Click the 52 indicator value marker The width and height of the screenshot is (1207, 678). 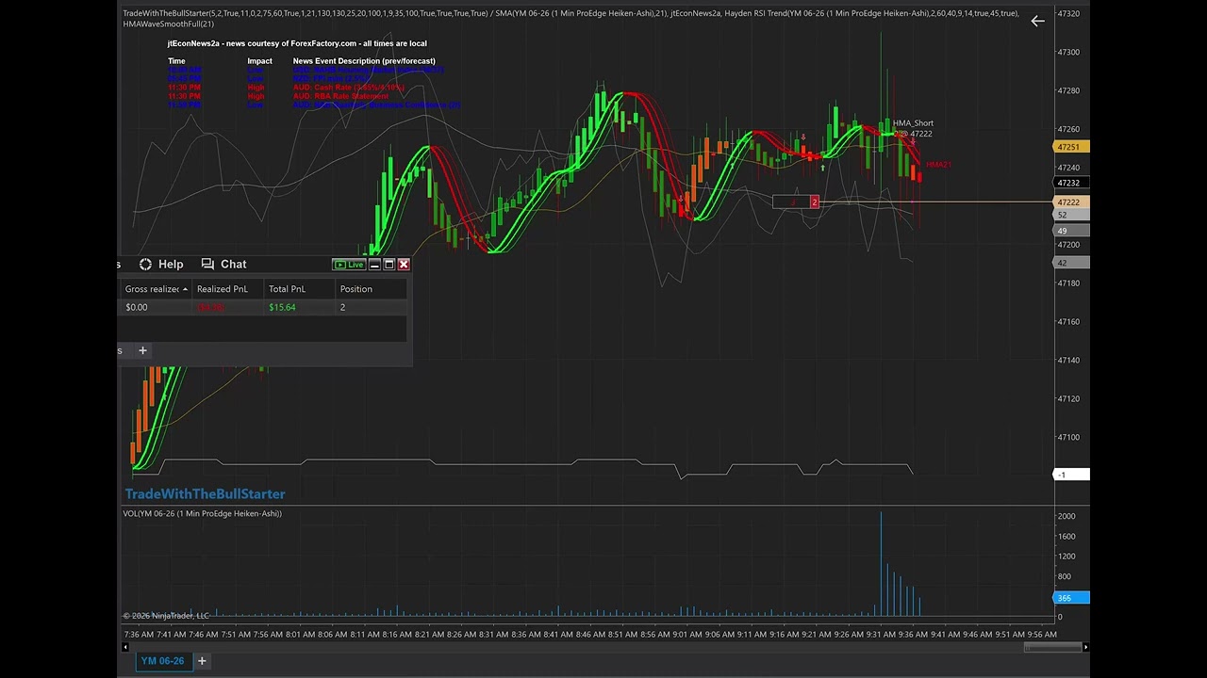[x=1071, y=215]
